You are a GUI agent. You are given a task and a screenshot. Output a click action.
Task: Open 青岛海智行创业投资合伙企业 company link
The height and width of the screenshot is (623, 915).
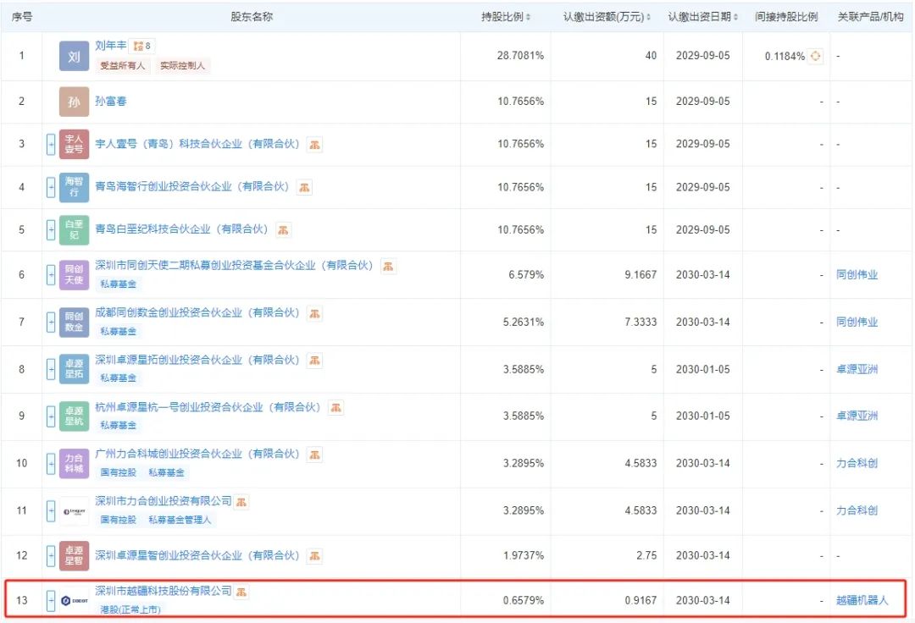pos(192,186)
